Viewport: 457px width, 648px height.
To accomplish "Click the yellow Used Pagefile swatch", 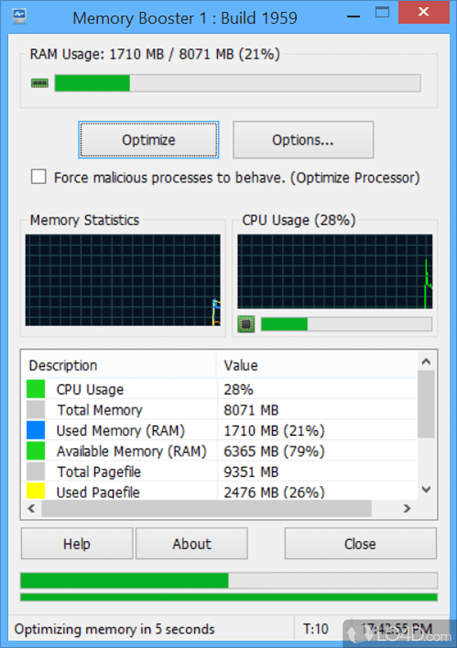I will pyautogui.click(x=35, y=491).
